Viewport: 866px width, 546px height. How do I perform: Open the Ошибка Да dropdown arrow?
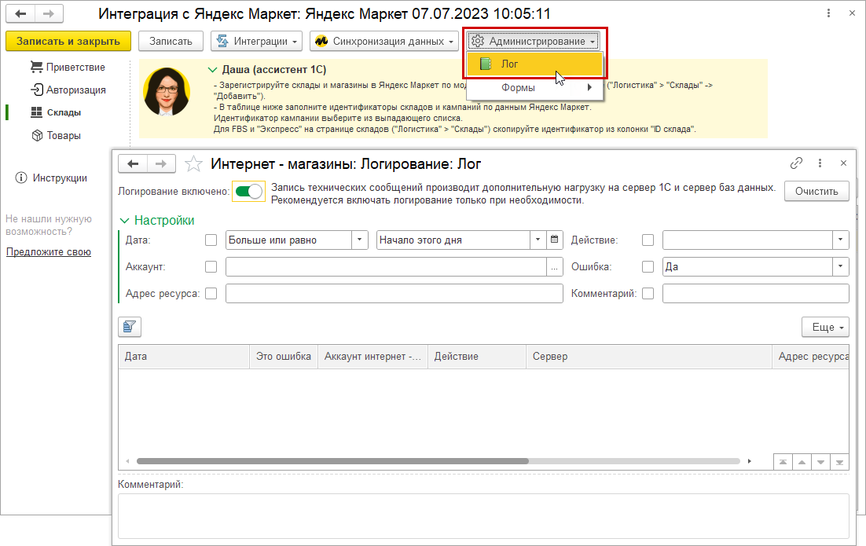coord(841,266)
